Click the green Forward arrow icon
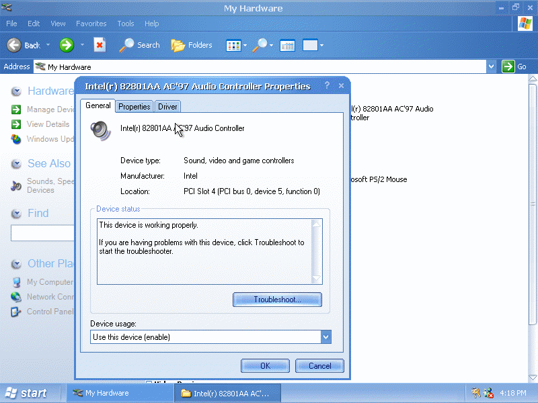The width and height of the screenshot is (538, 403). pos(67,45)
